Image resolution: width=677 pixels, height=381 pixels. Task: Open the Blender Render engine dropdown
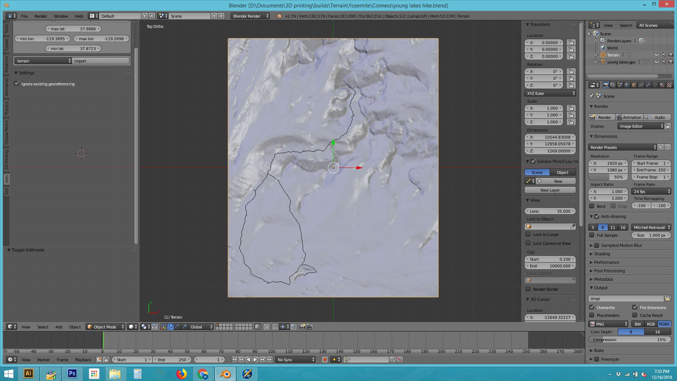[249, 16]
